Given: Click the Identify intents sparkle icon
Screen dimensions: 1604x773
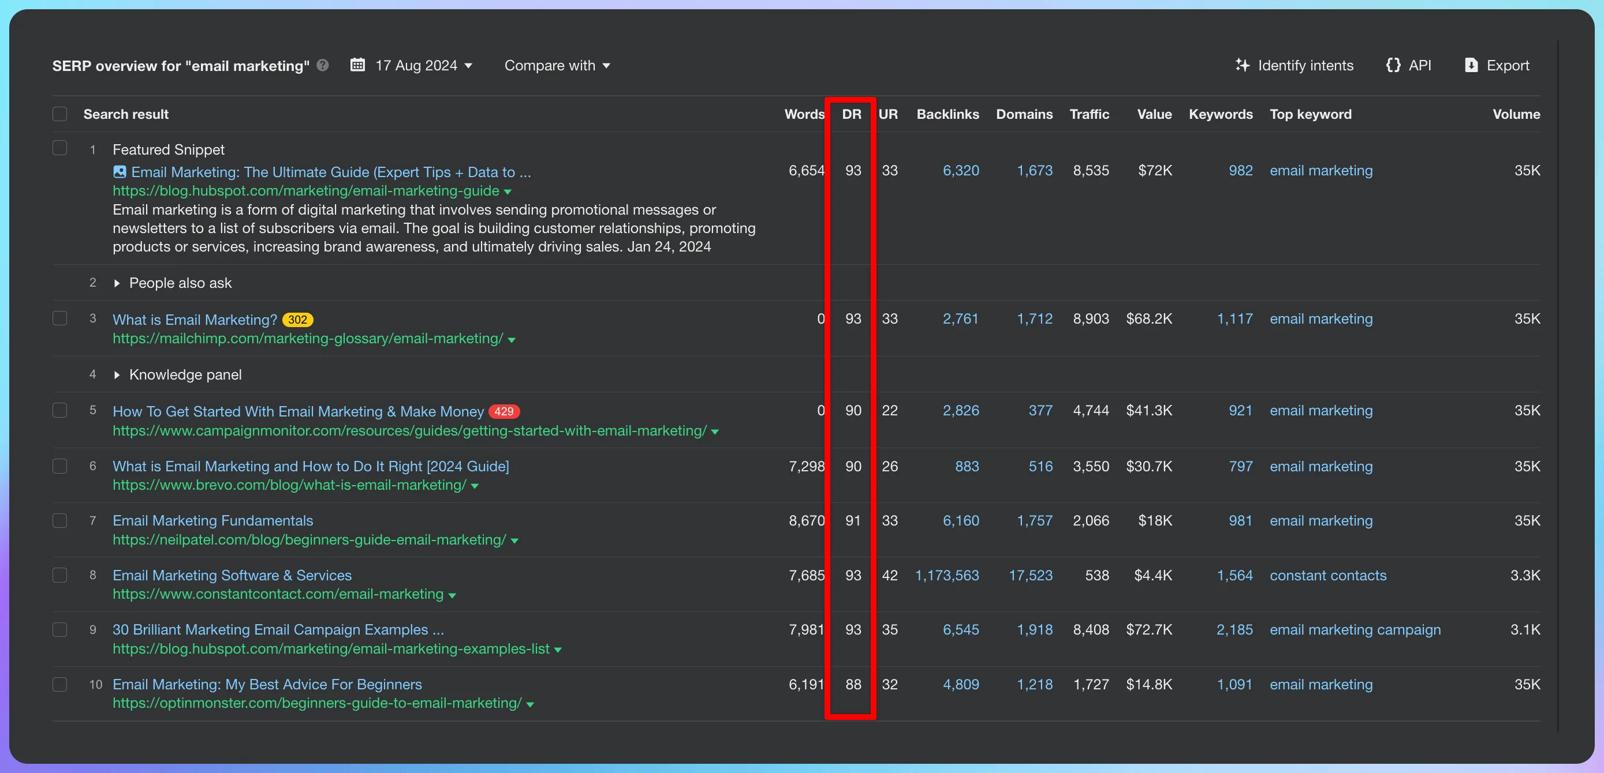Looking at the screenshot, I should pos(1242,65).
